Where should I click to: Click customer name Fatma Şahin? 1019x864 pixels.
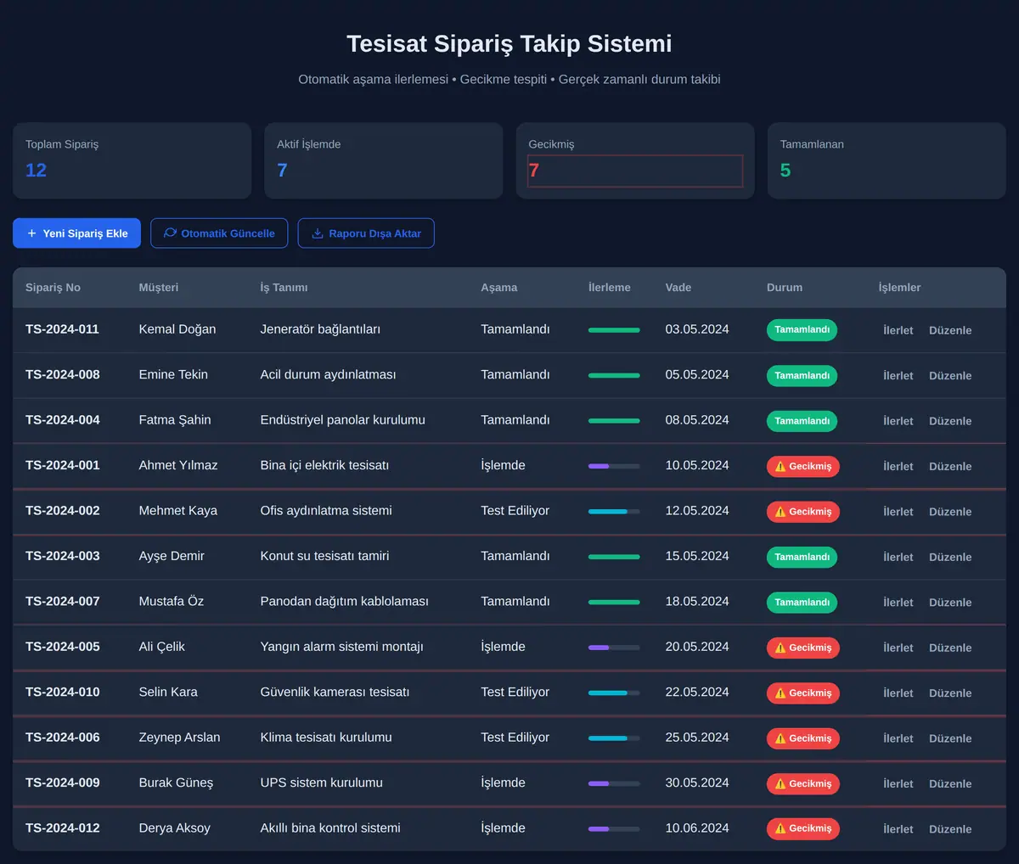175,420
